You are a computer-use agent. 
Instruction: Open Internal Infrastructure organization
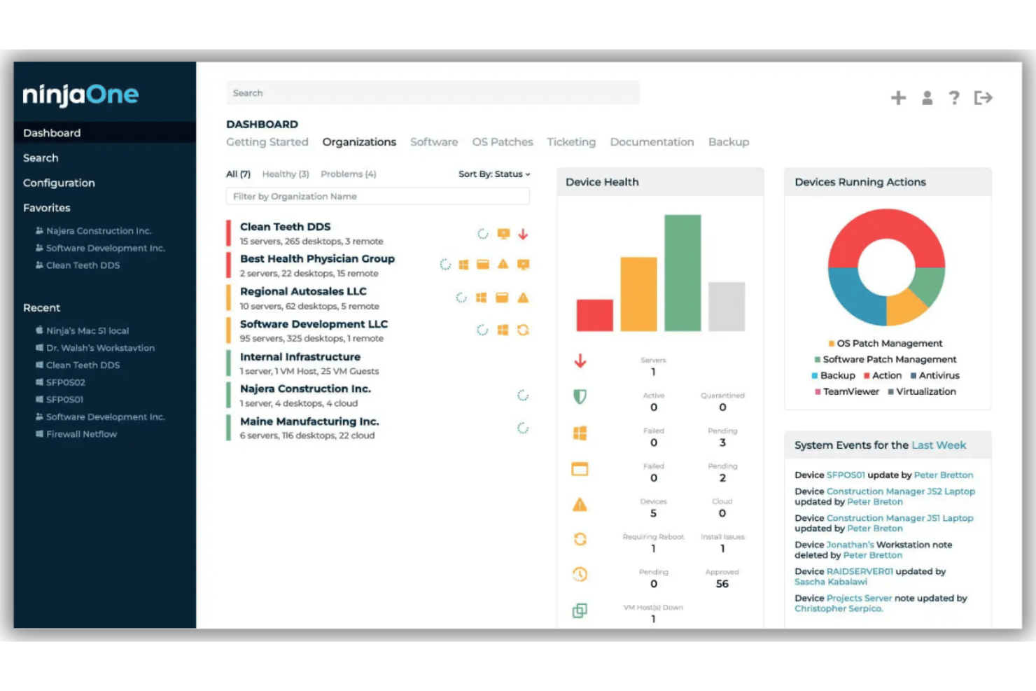point(300,357)
